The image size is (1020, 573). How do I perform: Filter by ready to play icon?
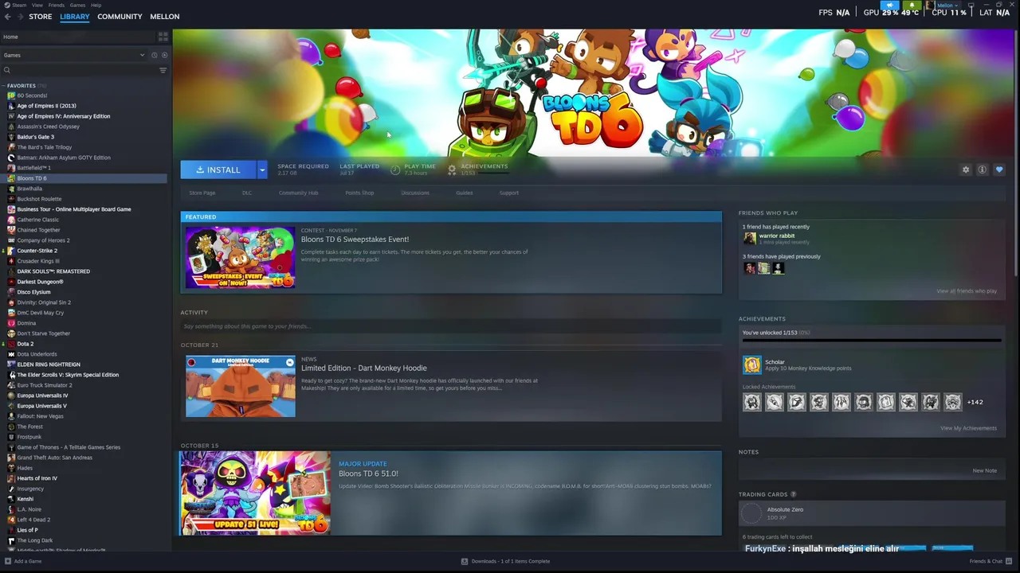[165, 55]
